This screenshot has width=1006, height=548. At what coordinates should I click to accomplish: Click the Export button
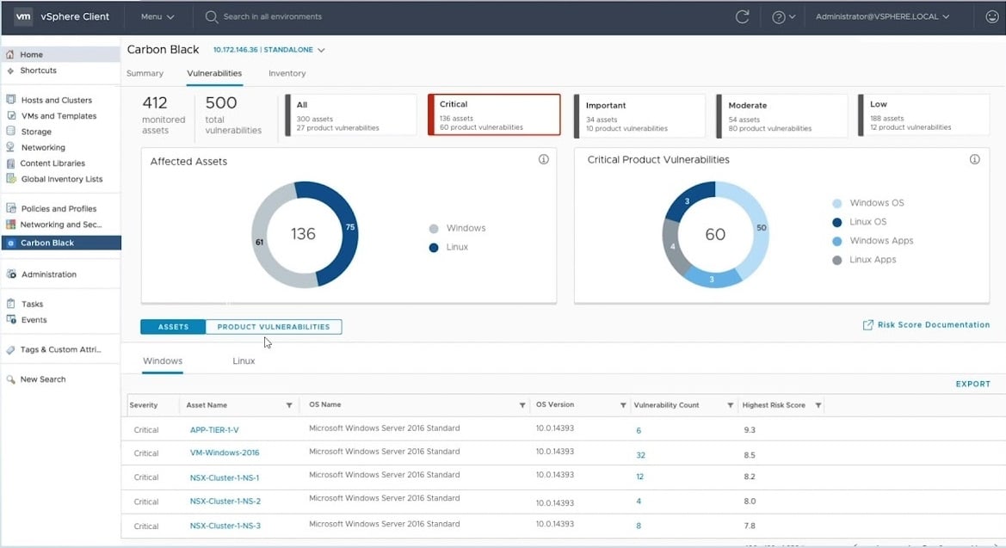(972, 384)
